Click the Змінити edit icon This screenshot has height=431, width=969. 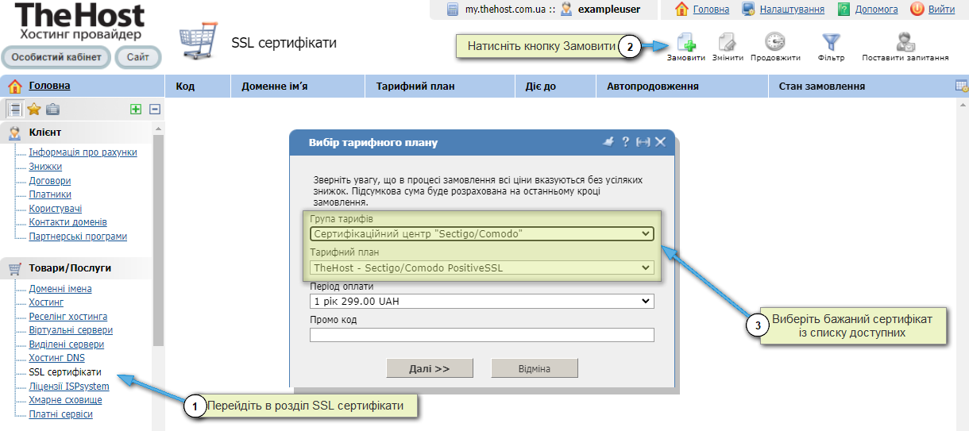click(x=728, y=42)
